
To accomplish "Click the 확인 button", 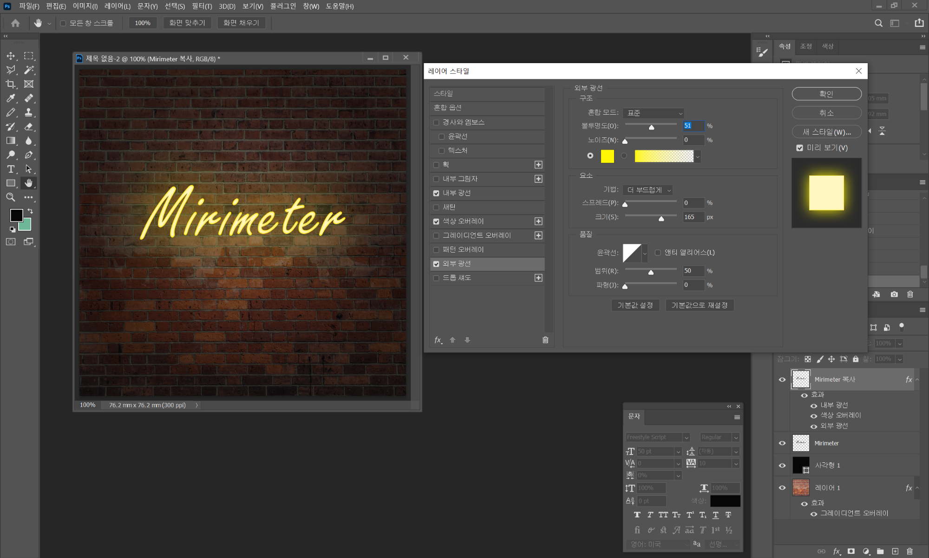I will pos(826,94).
